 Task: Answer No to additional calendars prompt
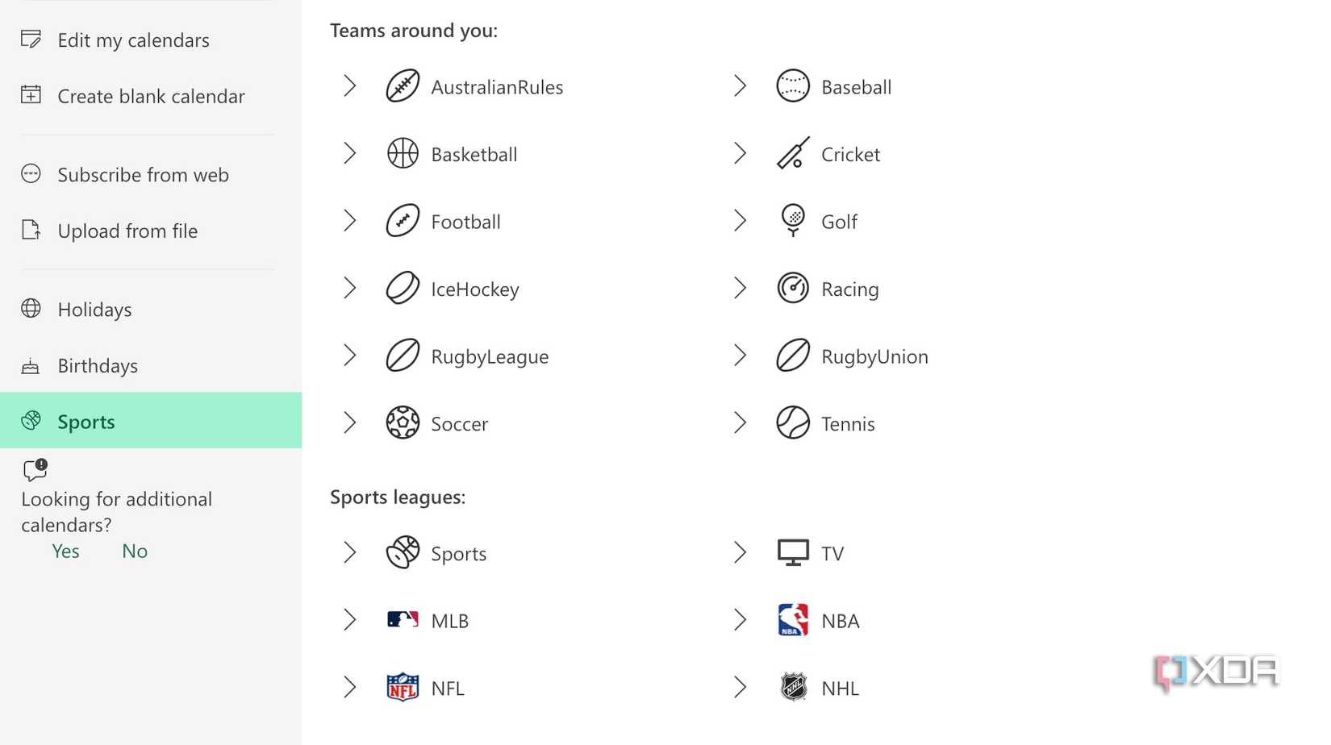coord(135,551)
